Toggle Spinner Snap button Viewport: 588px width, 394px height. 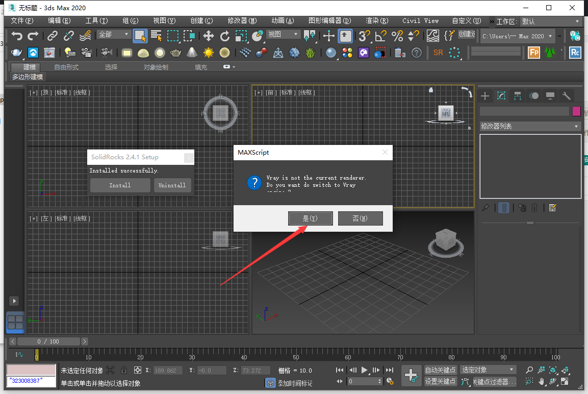413,36
